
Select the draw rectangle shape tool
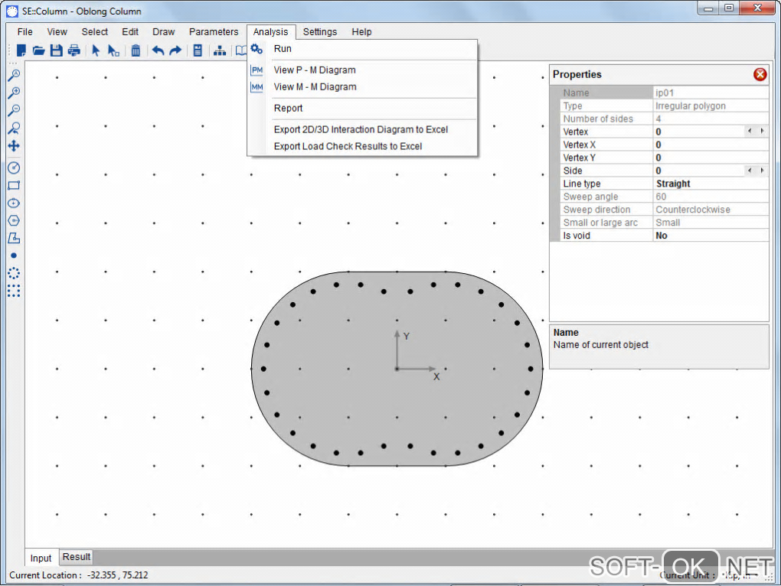click(13, 185)
